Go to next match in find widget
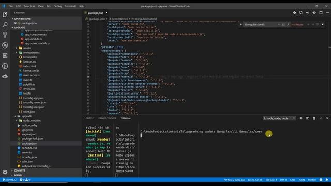Viewport: 331px width, 186px height. (313, 24)
